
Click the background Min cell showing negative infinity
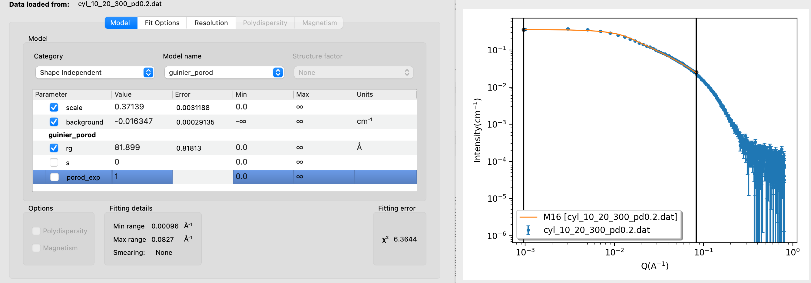tap(263, 122)
